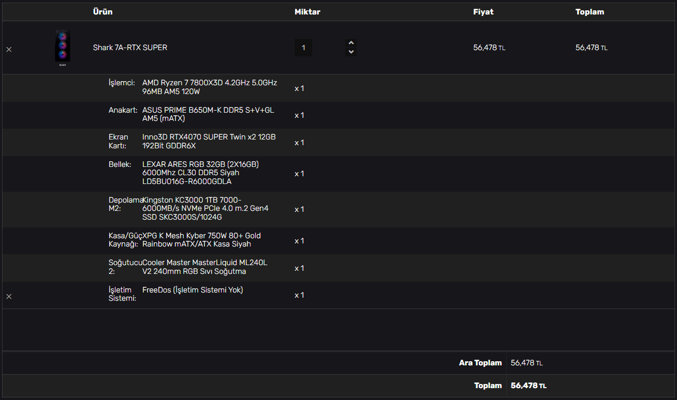Image resolution: width=677 pixels, height=400 pixels.
Task: Click the Fiyat column header
Action: click(483, 12)
